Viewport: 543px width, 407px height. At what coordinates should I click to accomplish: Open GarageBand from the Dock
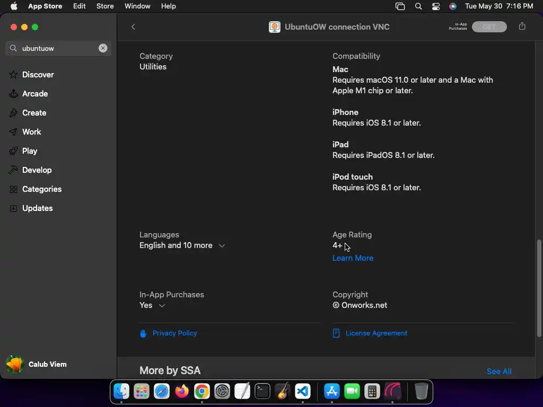click(283, 392)
